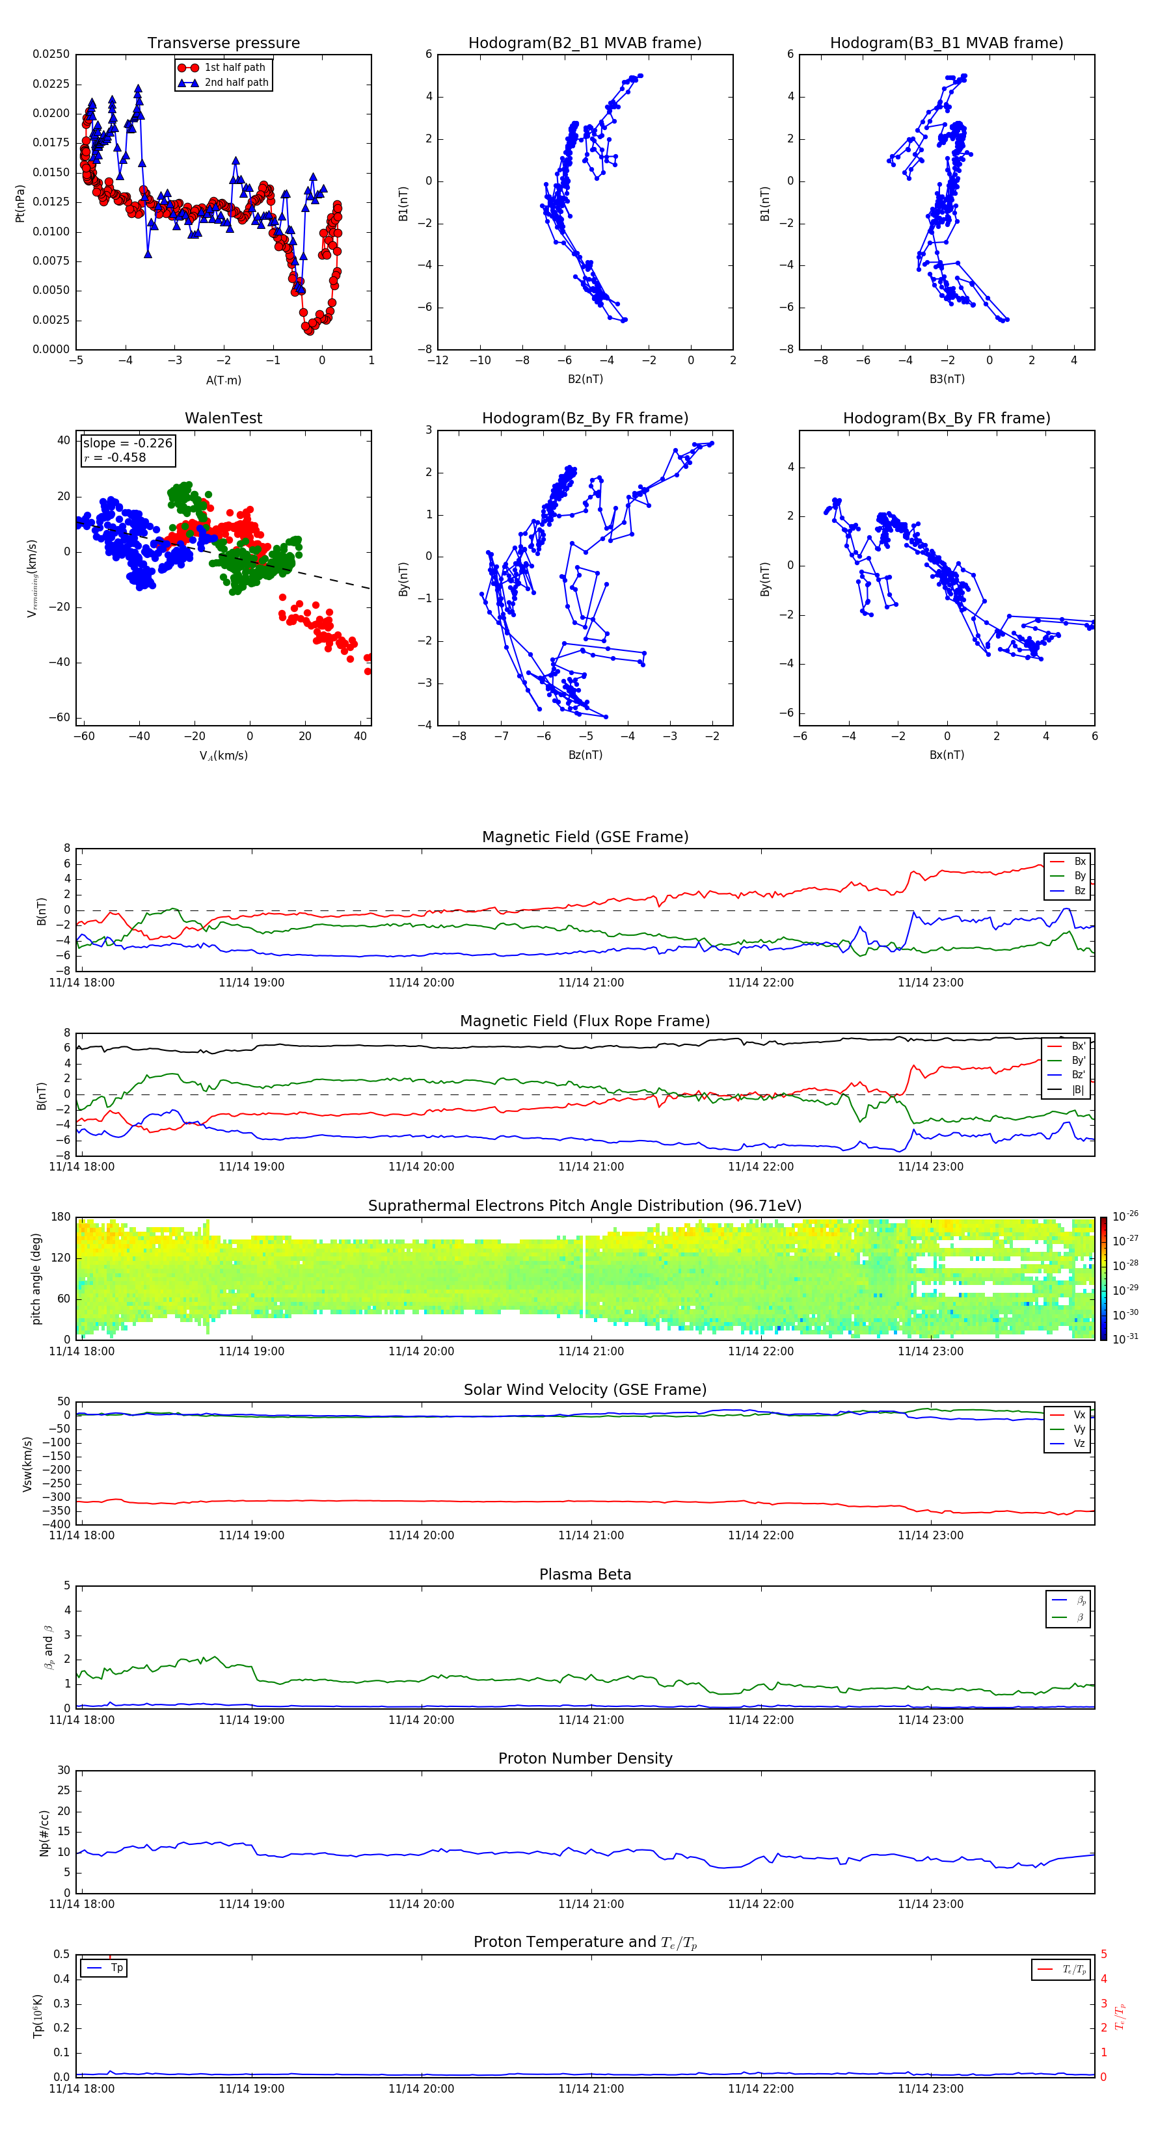This screenshot has height=2146, width=1171.
Task: Click the 'WalenTest' plot title
Action: (223, 418)
